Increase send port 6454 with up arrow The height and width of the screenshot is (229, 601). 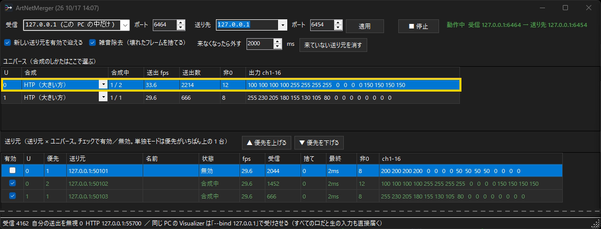[x=338, y=22]
